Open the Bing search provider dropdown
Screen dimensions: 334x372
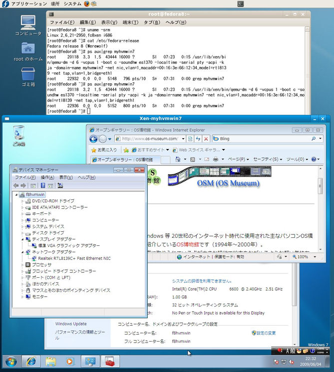coord(320,139)
